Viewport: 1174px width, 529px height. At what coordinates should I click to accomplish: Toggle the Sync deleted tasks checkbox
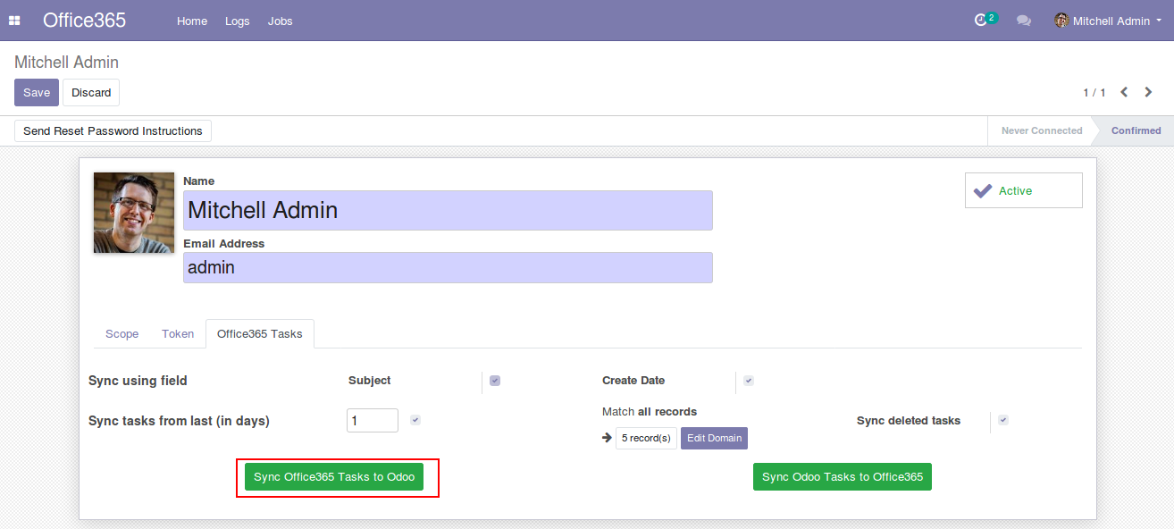coord(1003,420)
